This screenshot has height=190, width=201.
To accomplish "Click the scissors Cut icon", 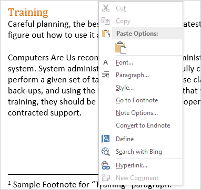I will pos(106,8).
